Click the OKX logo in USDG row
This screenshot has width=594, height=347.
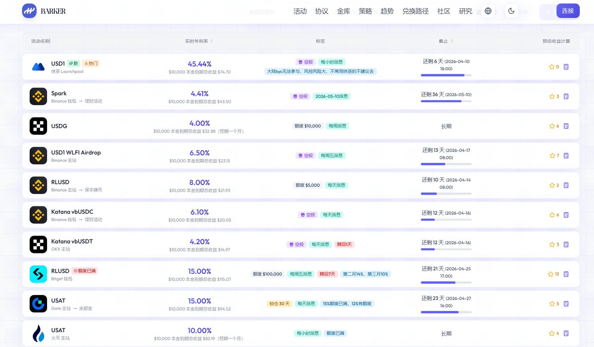38,126
